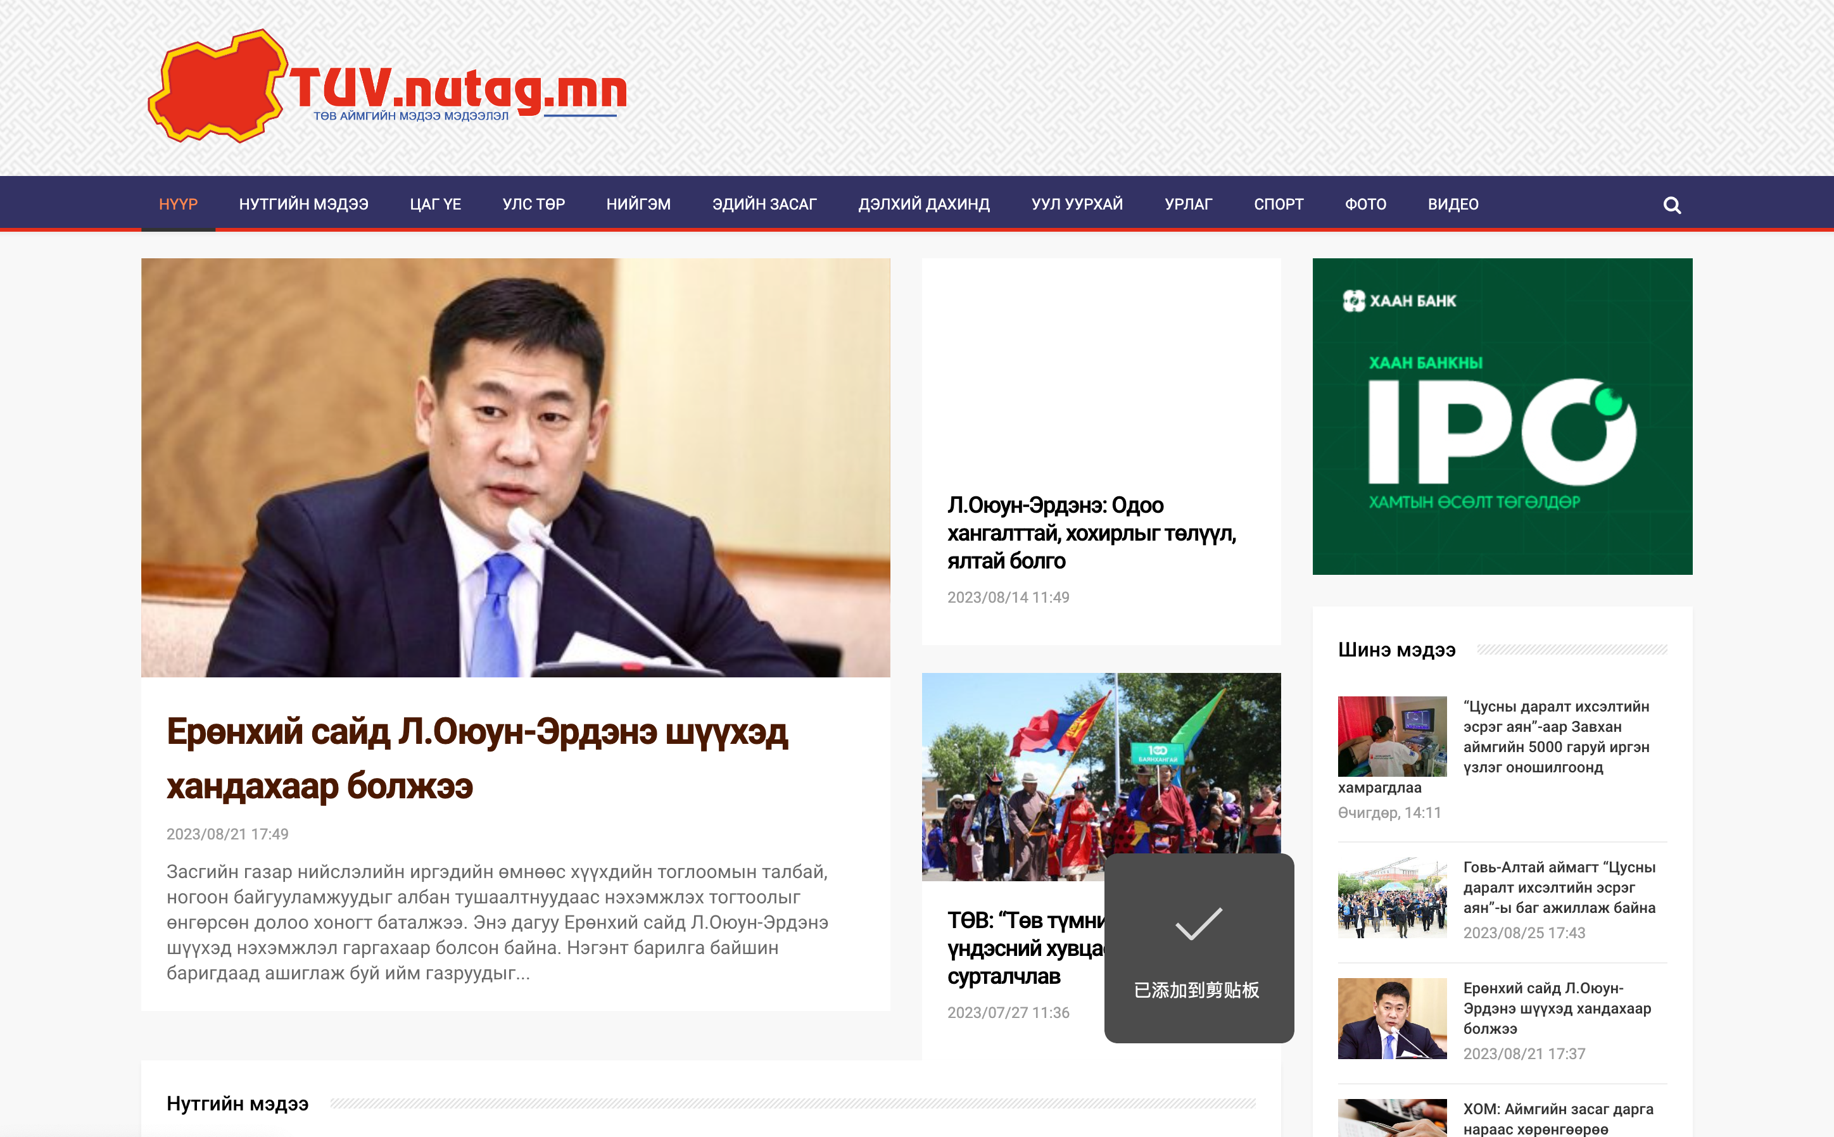1834x1137 pixels.
Task: Open the НУТГИЙН МЭДЭЭ menu item
Action: tap(303, 204)
